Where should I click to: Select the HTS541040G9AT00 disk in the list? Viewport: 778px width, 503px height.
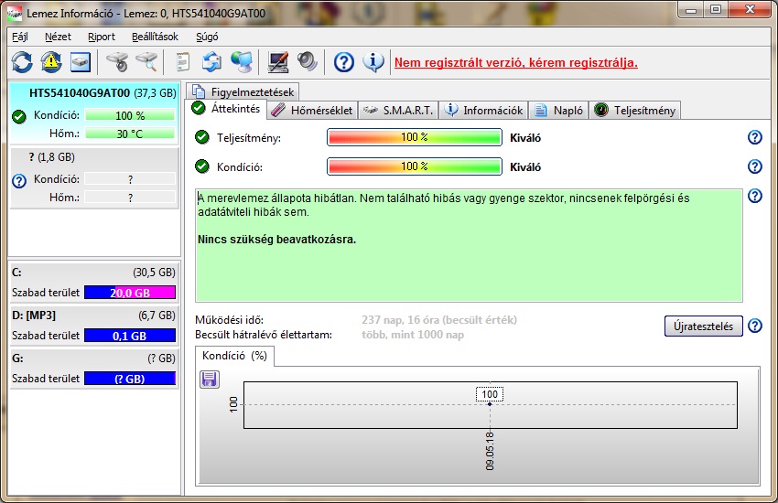94,113
